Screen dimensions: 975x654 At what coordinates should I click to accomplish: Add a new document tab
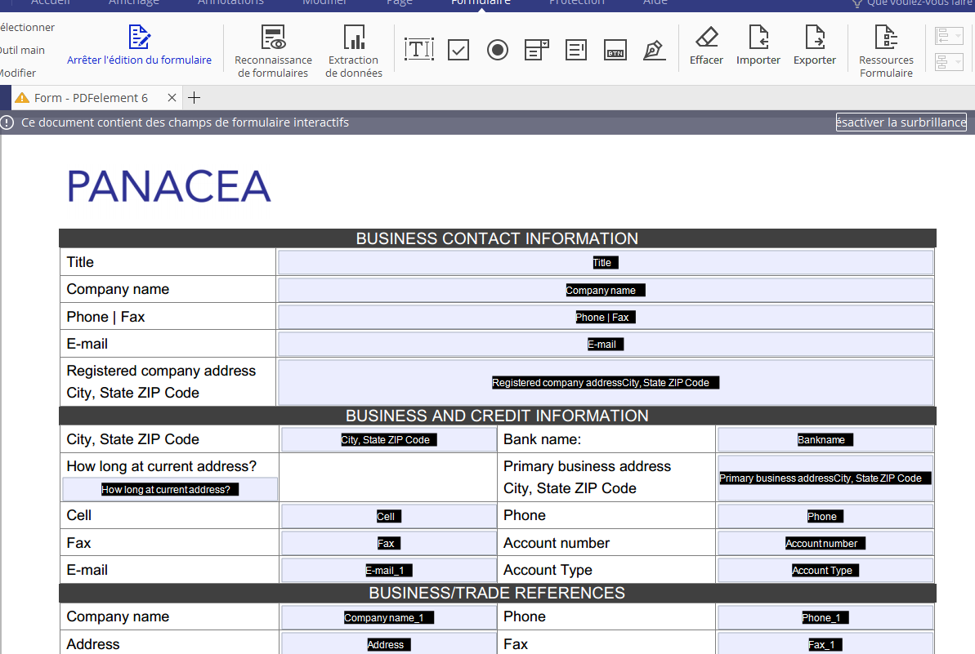tap(194, 97)
